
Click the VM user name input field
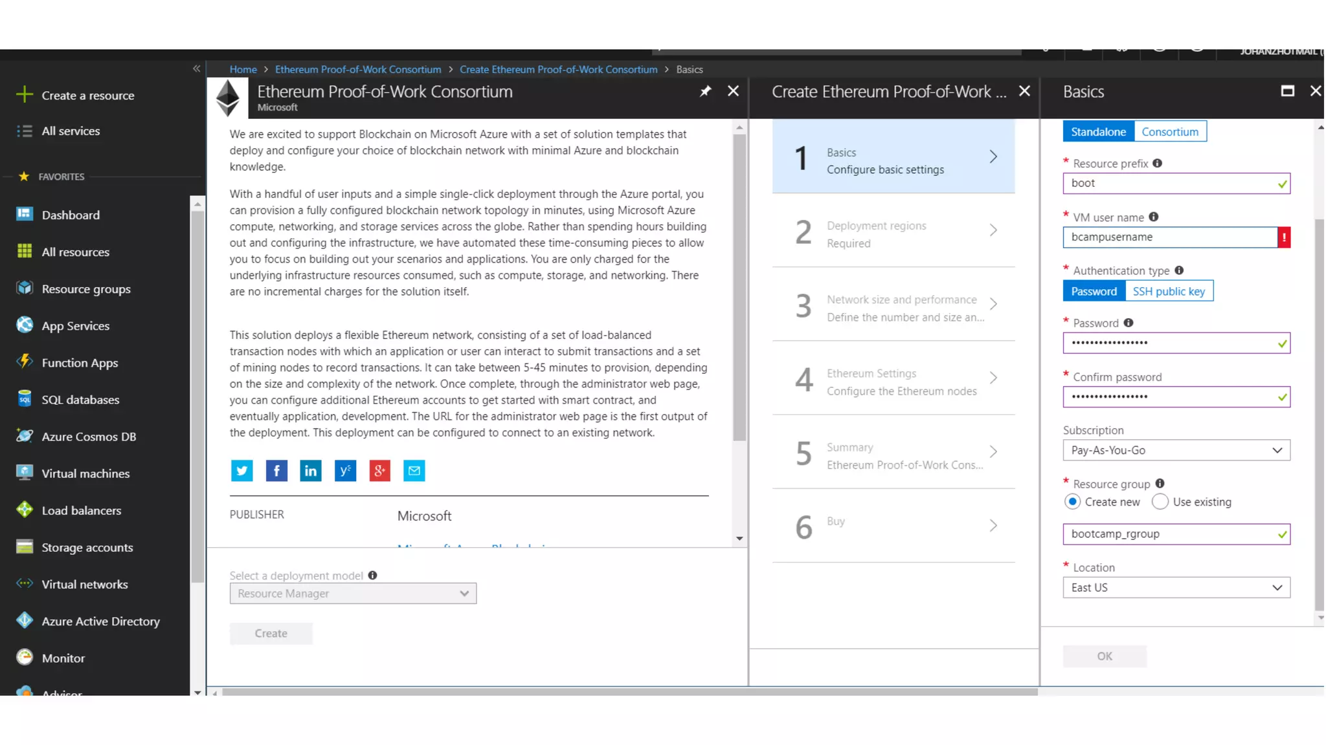pos(1169,237)
